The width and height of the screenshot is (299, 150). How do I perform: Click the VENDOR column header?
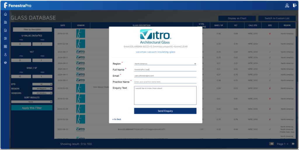tap(81, 25)
